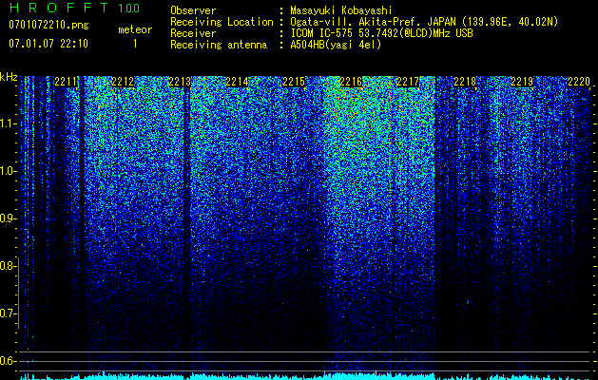Click the HROFFT program title
598x380 pixels.
coord(60,8)
